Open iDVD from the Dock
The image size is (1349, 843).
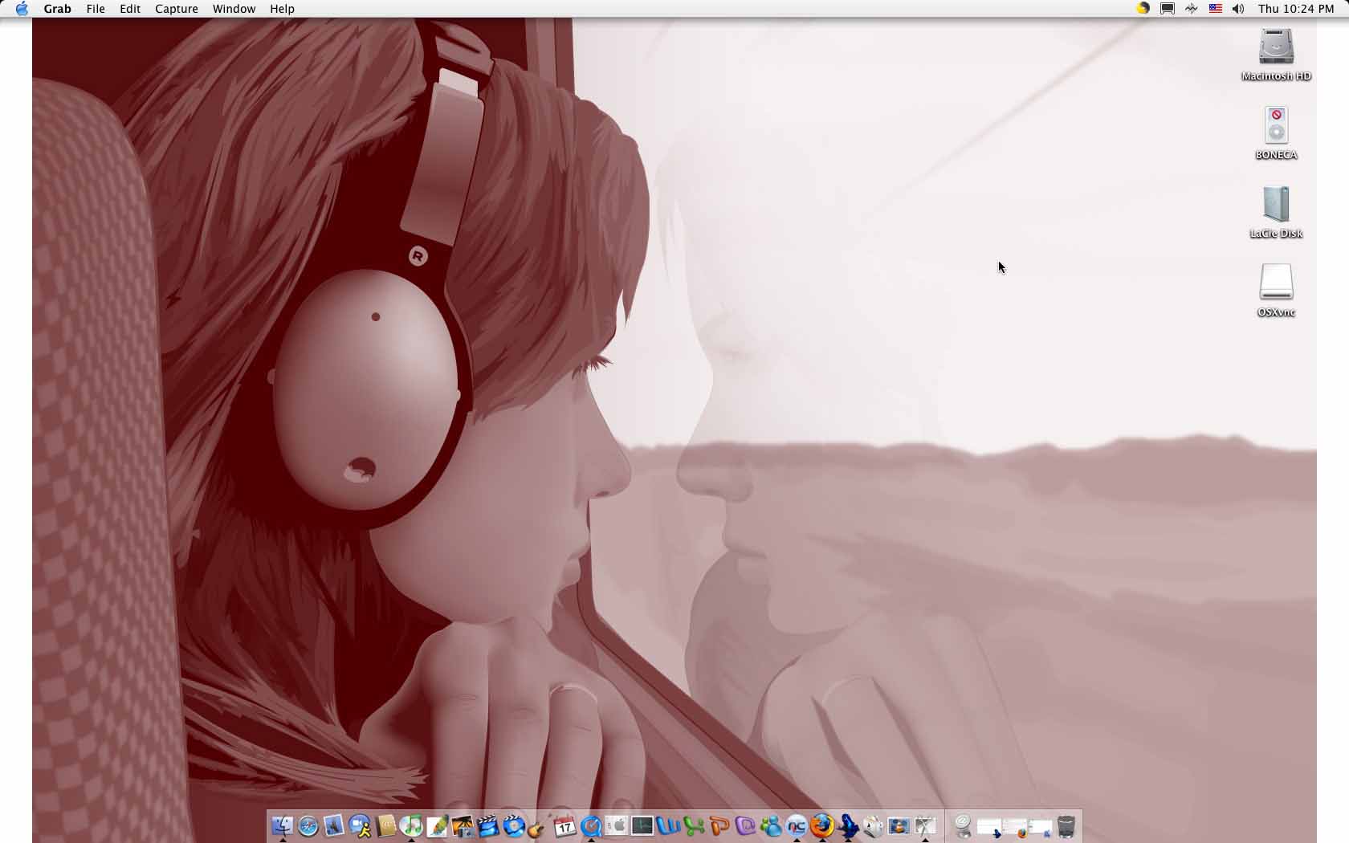[x=514, y=826]
